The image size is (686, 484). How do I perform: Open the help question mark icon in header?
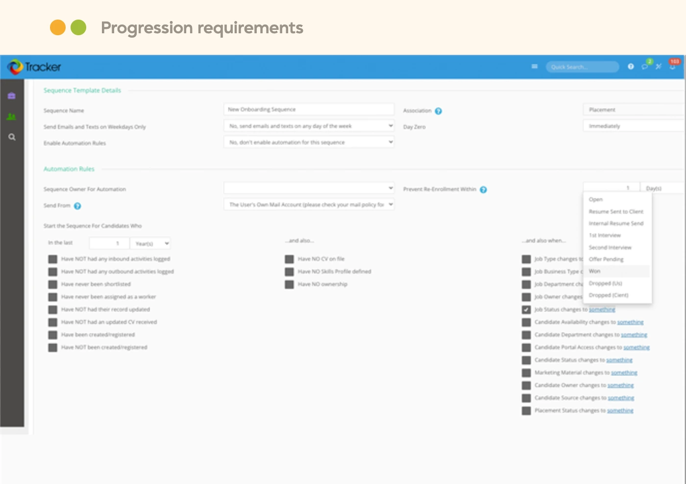tap(631, 67)
